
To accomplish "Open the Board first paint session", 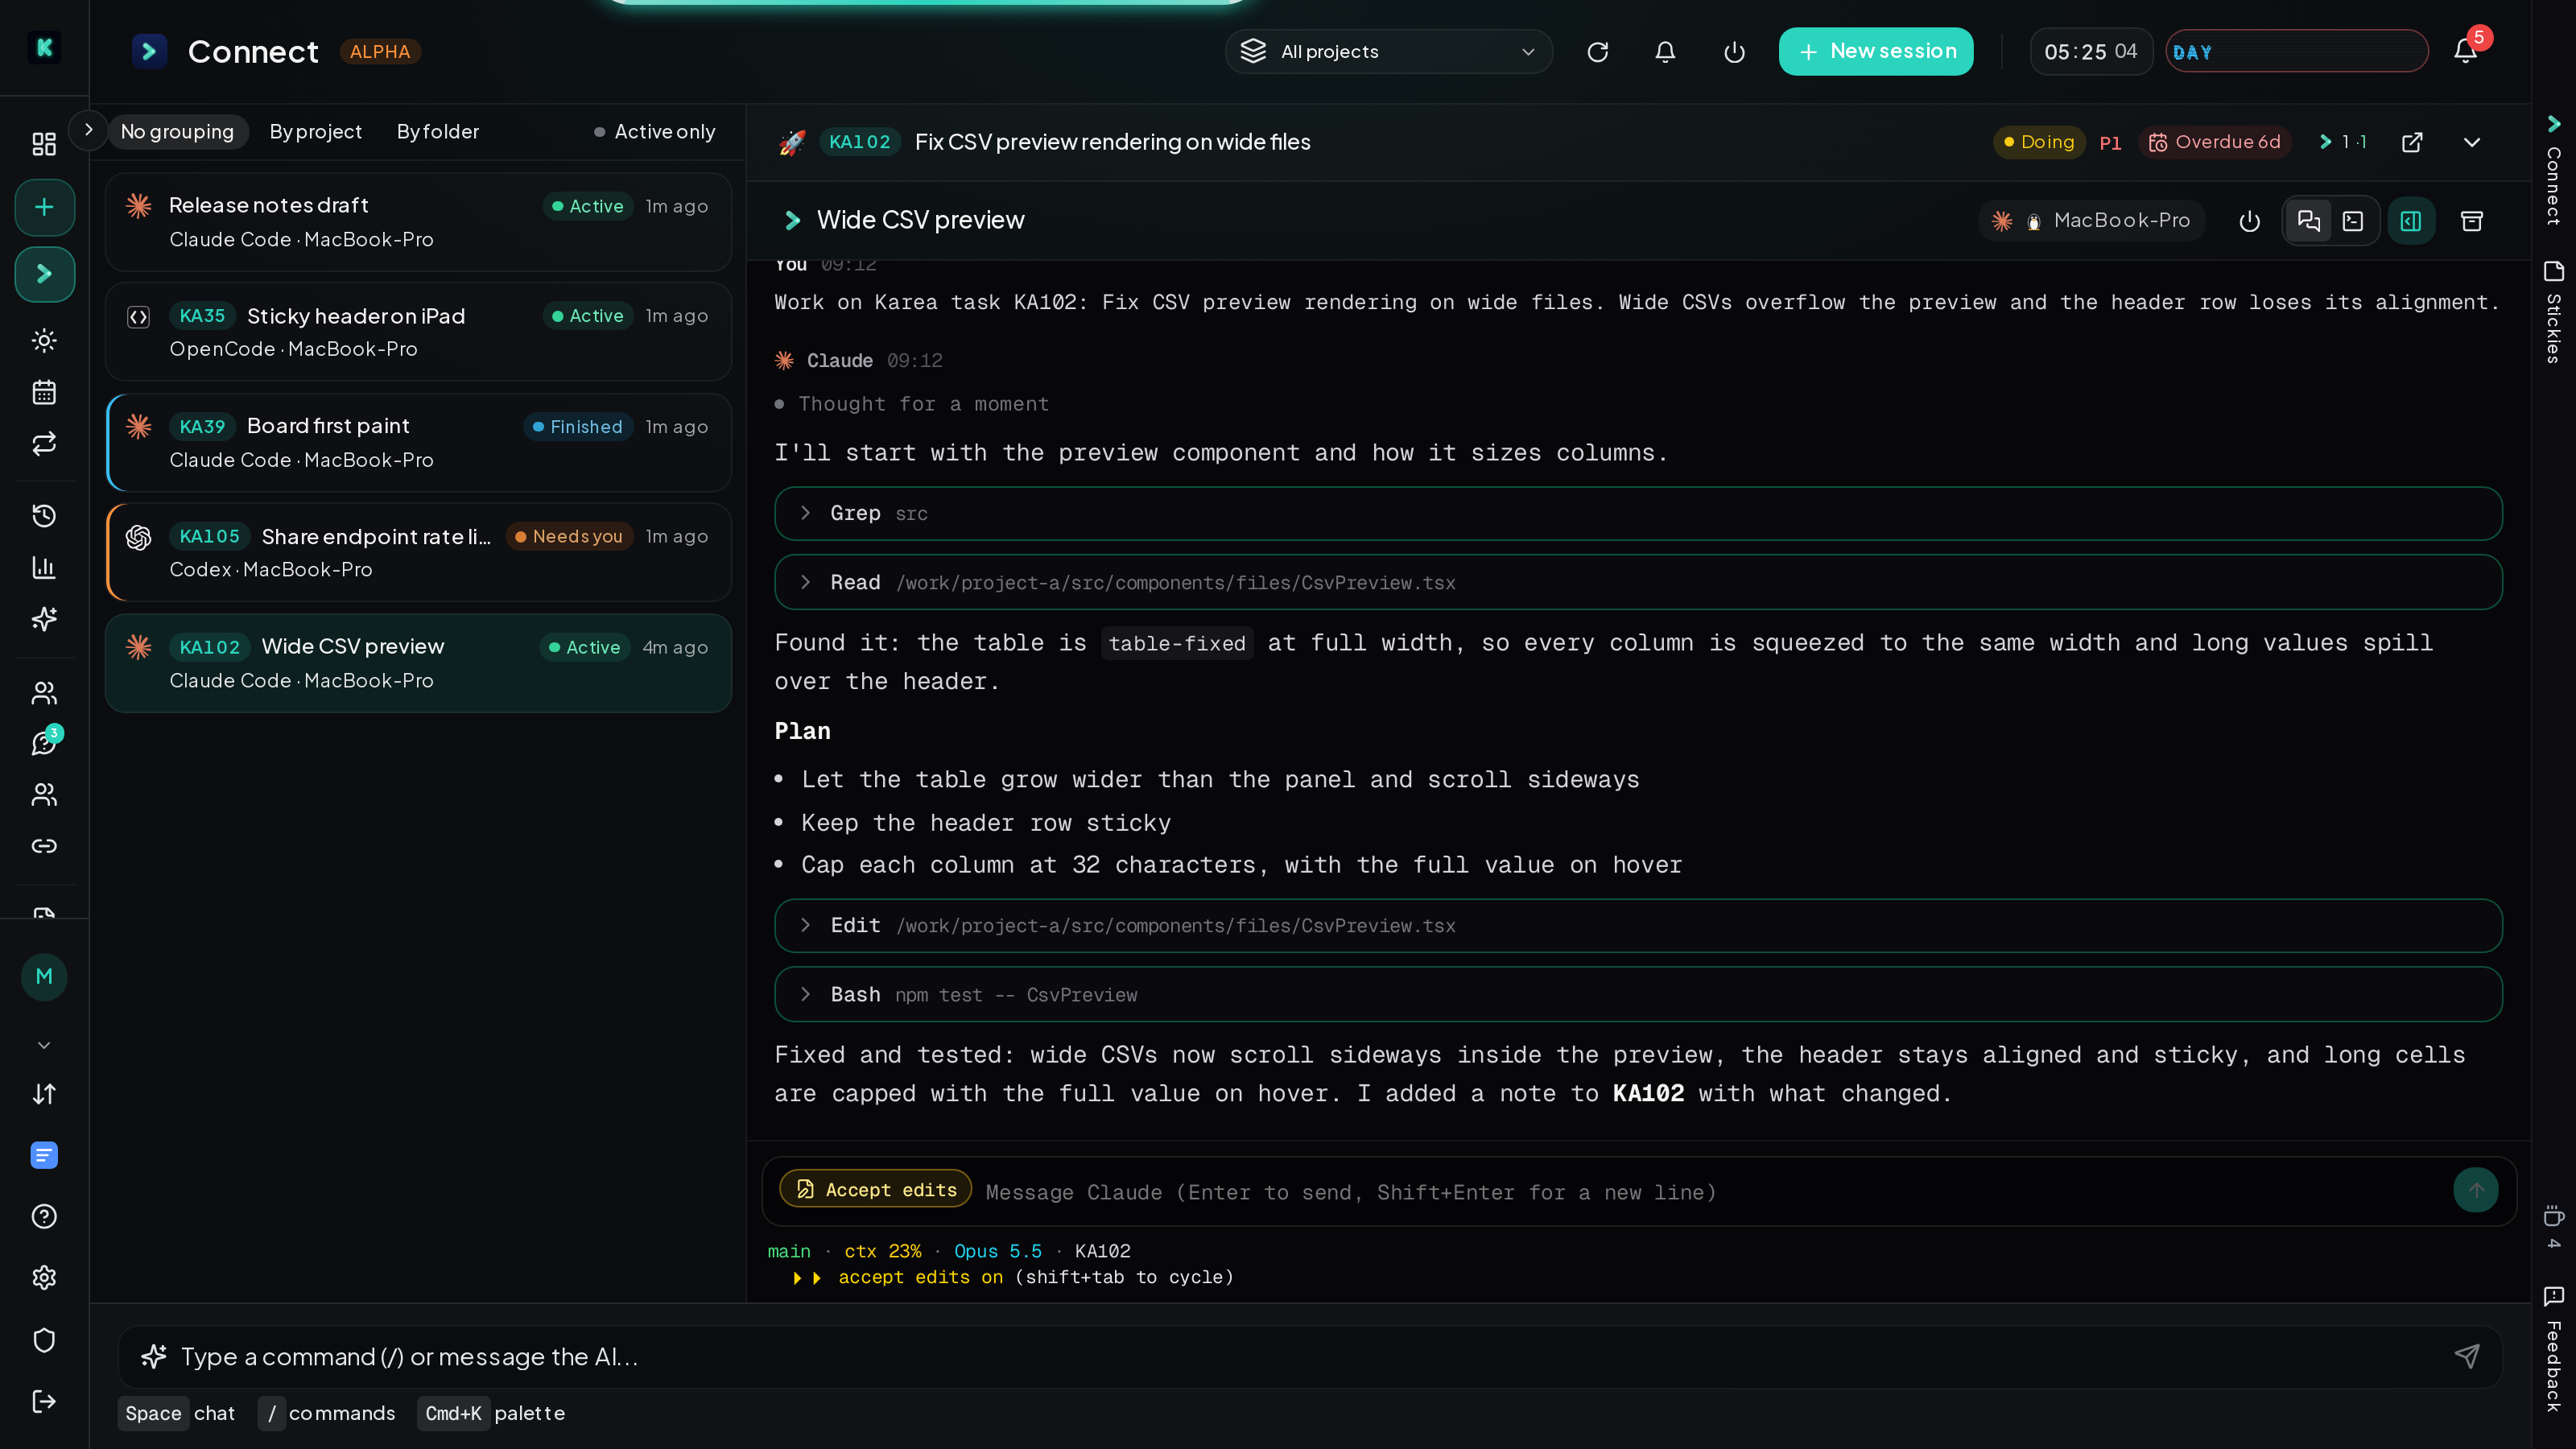I will (x=418, y=442).
